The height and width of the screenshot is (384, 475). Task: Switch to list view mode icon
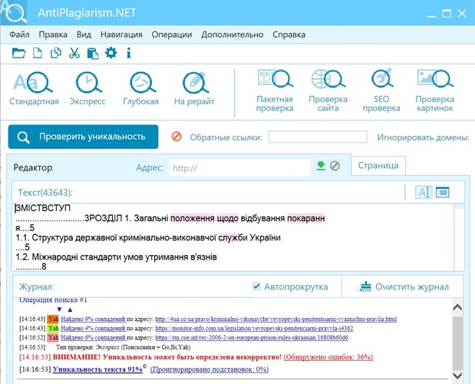point(442,192)
